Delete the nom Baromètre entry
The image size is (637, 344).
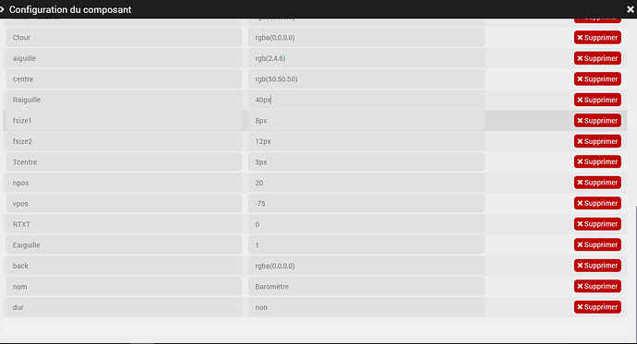[x=597, y=287]
